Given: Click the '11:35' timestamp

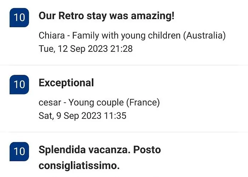Looking at the screenshot, I should coord(115,115).
